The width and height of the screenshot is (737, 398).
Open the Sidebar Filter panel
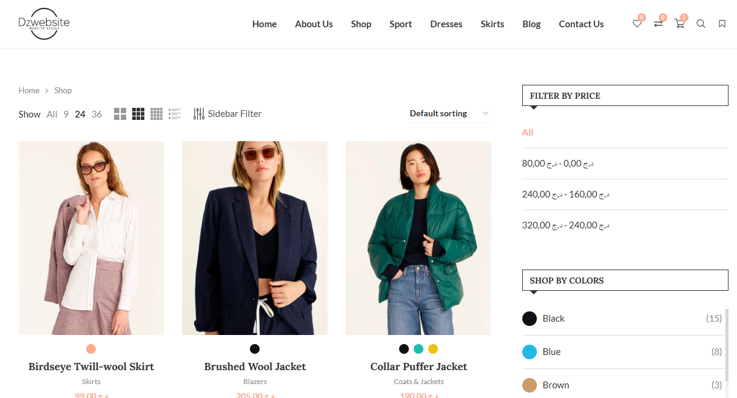(x=227, y=114)
